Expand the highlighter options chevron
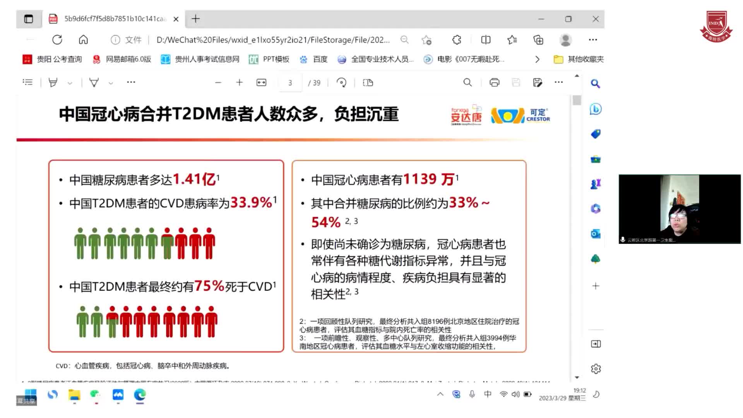The width and height of the screenshot is (743, 418). 70,82
